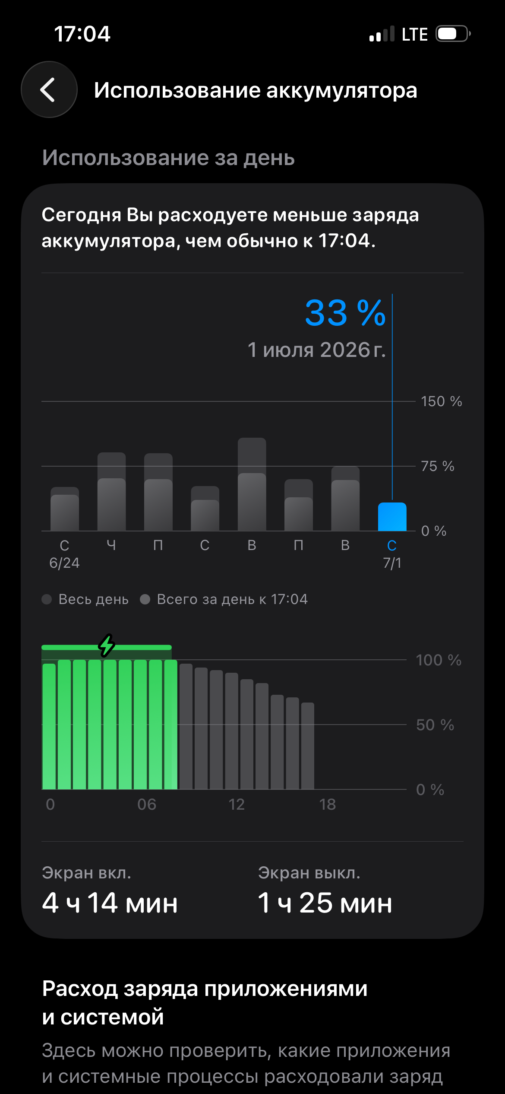Tap the status bar clock 17:04
Screen dimensions: 505x1094
tap(82, 34)
